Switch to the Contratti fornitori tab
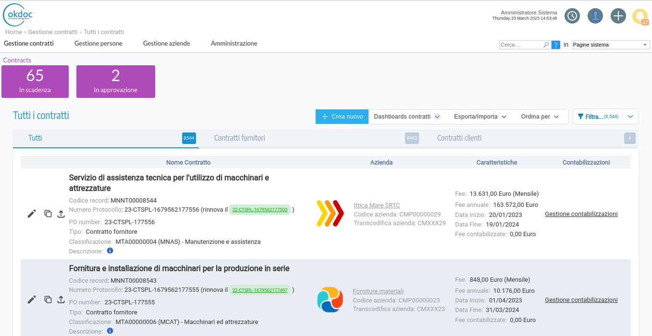652x336 pixels. click(240, 138)
